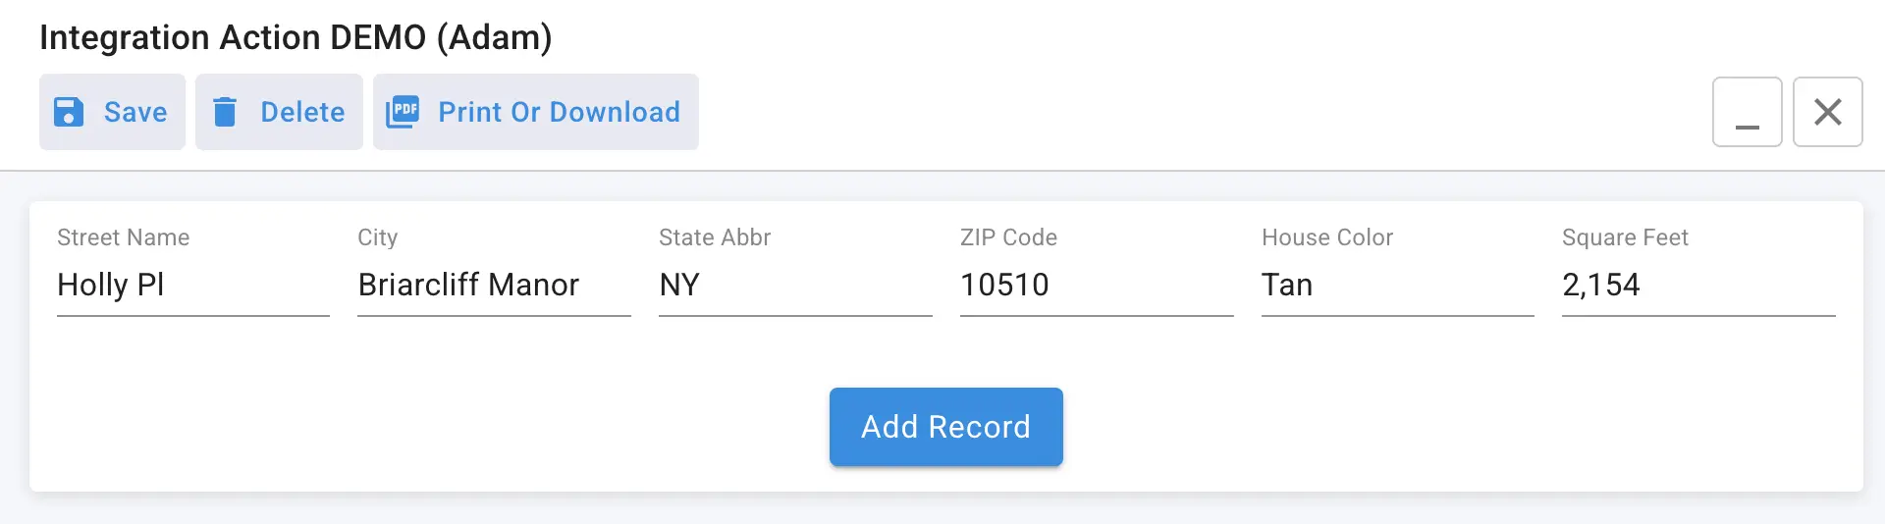The width and height of the screenshot is (1885, 524).
Task: Click the ZIP Code field showing 10510
Action: click(1096, 286)
